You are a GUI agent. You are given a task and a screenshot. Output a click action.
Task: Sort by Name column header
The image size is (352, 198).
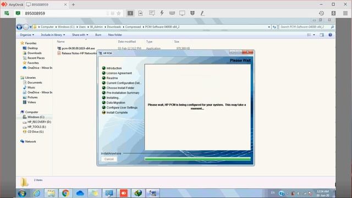coord(61,42)
